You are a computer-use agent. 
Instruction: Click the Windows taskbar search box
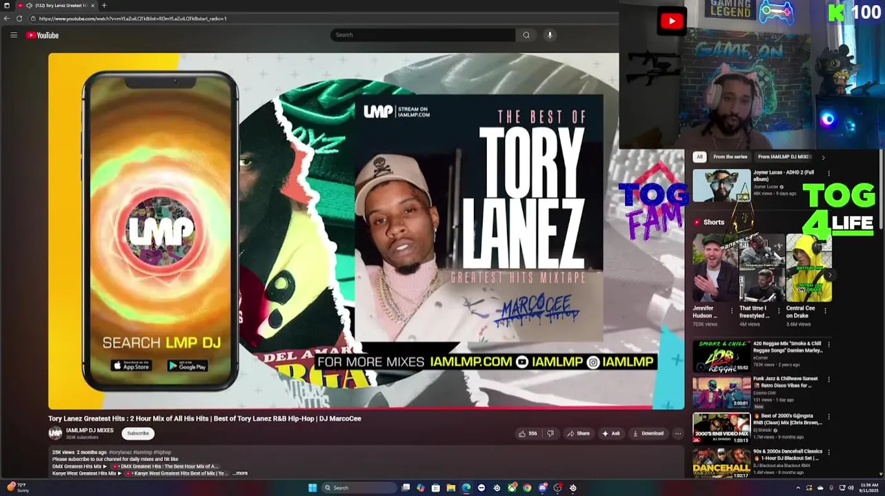coord(359,488)
